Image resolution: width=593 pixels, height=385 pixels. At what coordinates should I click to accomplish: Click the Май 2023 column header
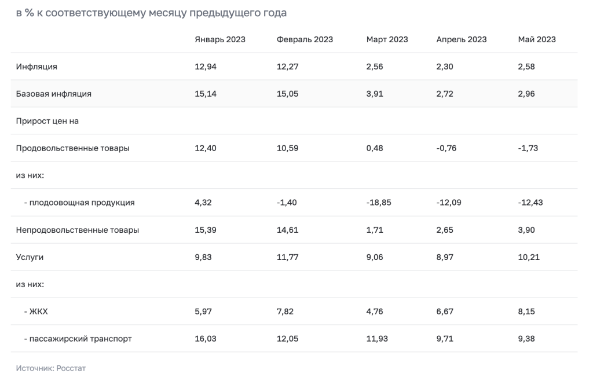(x=537, y=39)
